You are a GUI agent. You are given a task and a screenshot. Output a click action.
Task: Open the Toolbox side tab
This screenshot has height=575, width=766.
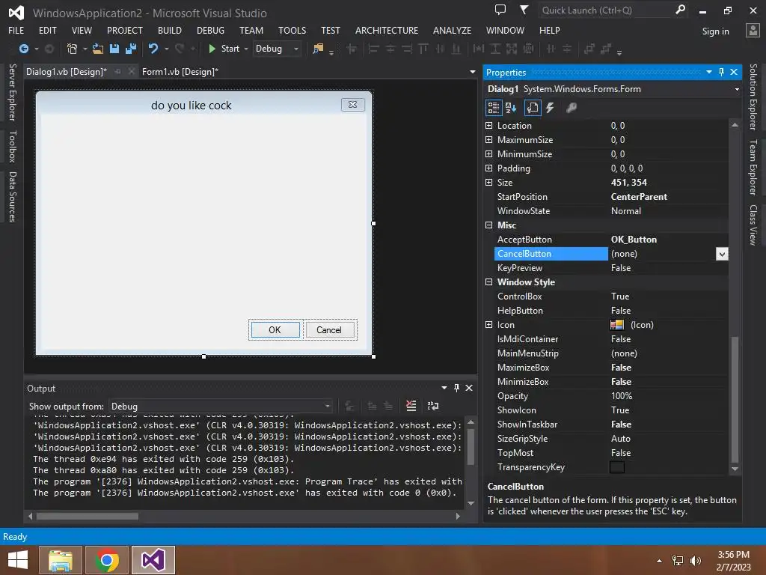click(x=12, y=146)
